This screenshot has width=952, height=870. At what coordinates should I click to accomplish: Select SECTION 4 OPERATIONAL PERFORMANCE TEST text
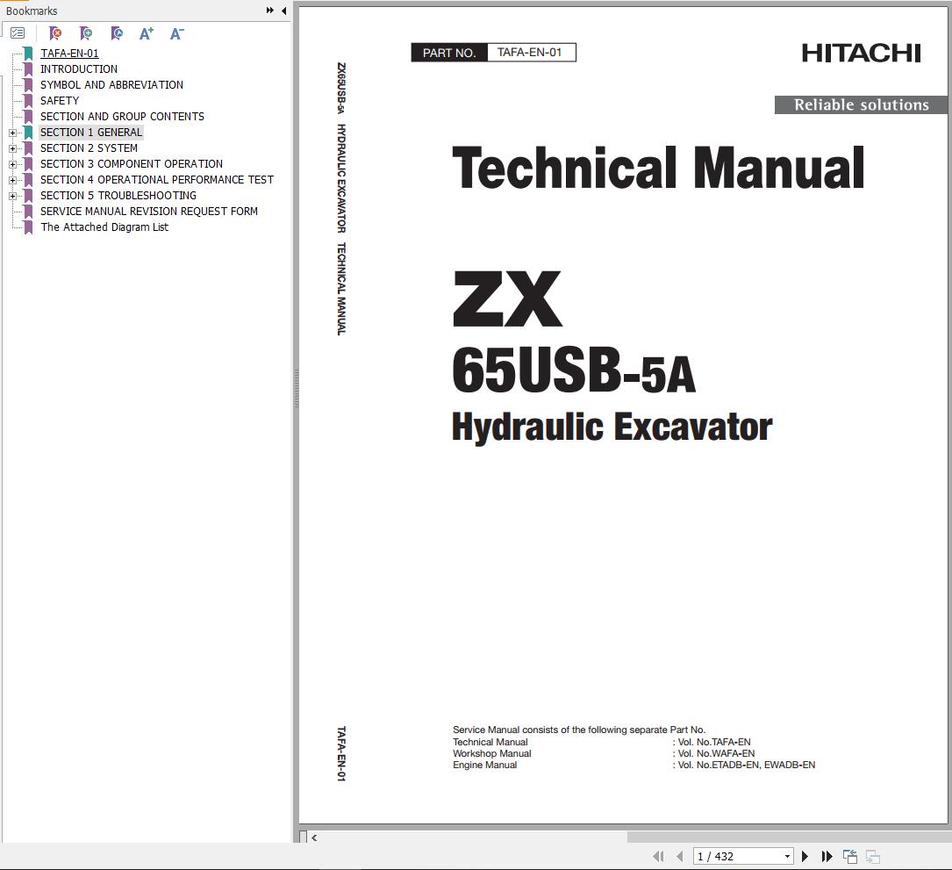(157, 180)
